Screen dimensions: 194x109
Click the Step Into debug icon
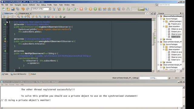point(109,9)
